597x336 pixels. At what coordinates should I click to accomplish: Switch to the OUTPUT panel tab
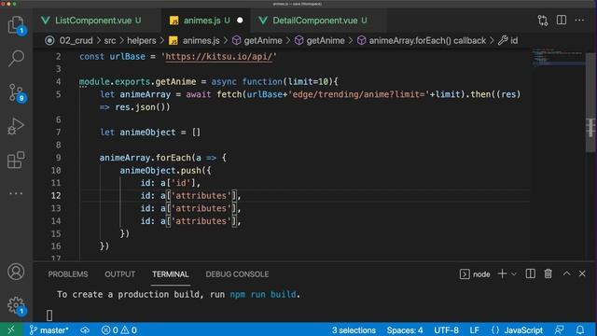120,274
